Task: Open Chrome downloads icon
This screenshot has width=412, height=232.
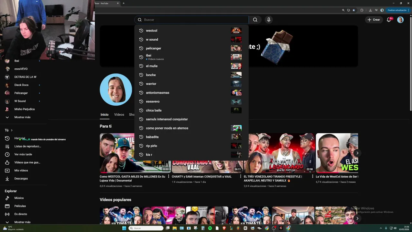Action: [370, 10]
